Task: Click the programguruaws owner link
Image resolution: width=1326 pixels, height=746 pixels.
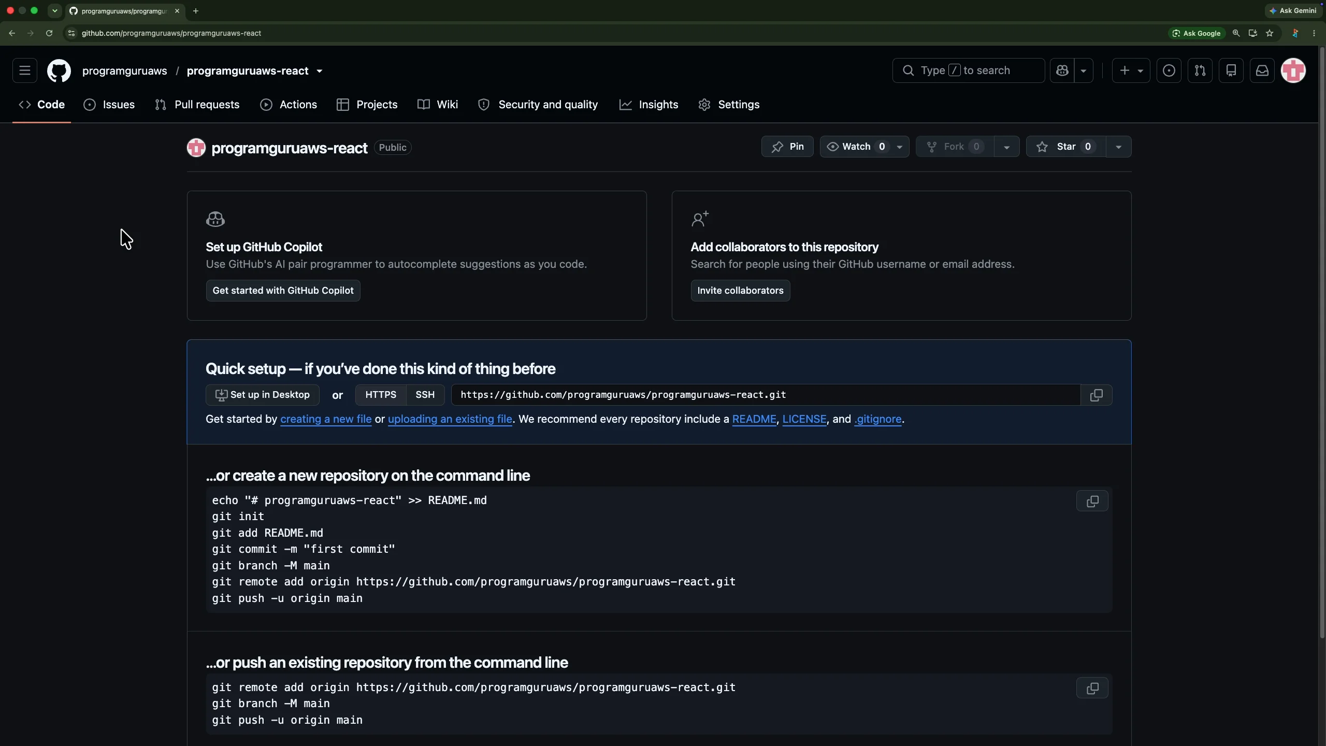Action: pos(125,71)
